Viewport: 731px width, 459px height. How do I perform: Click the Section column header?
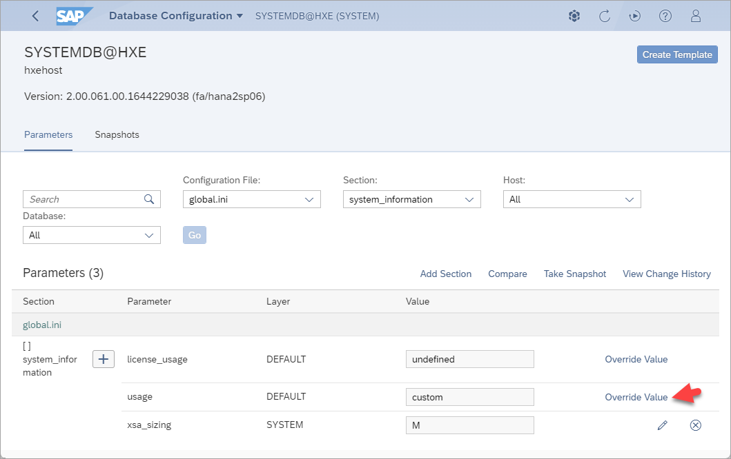(x=39, y=301)
